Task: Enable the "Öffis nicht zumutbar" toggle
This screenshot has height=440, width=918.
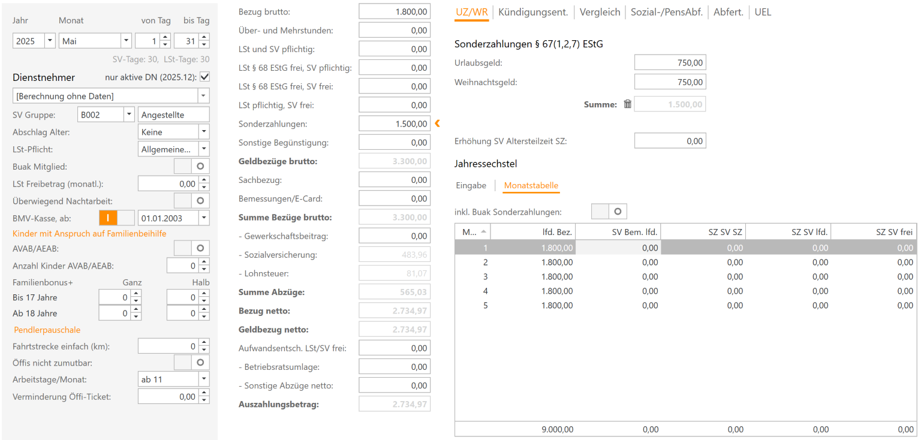Action: click(200, 362)
